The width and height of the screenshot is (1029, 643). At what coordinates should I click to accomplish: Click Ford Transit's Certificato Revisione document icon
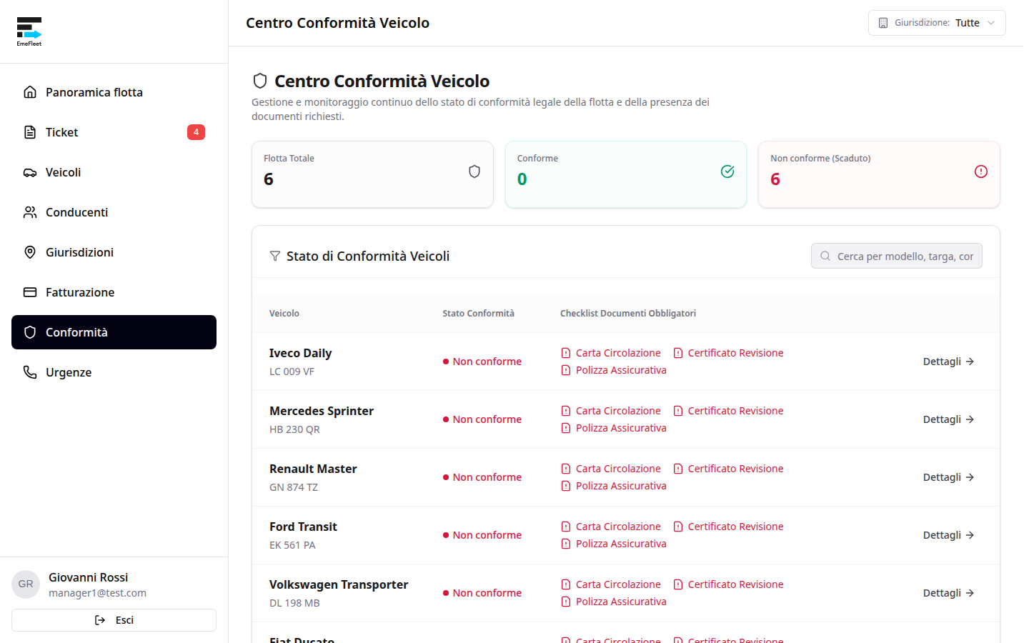coord(678,527)
